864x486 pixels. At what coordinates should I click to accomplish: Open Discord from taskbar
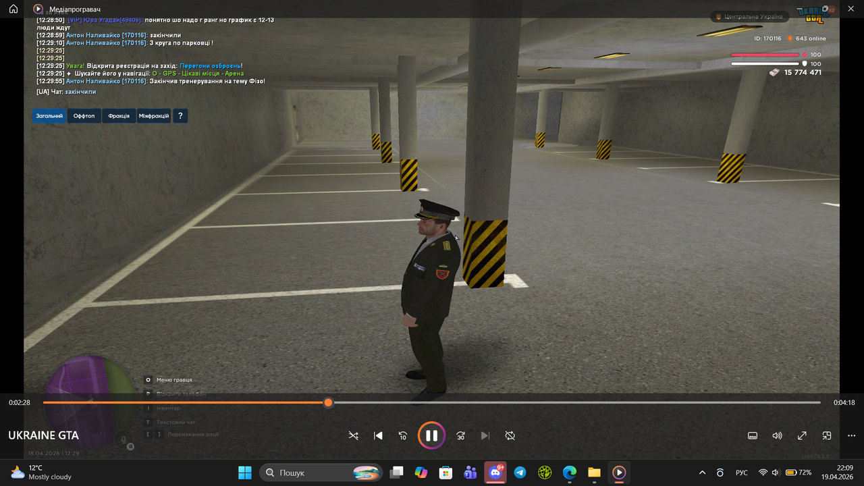(495, 473)
